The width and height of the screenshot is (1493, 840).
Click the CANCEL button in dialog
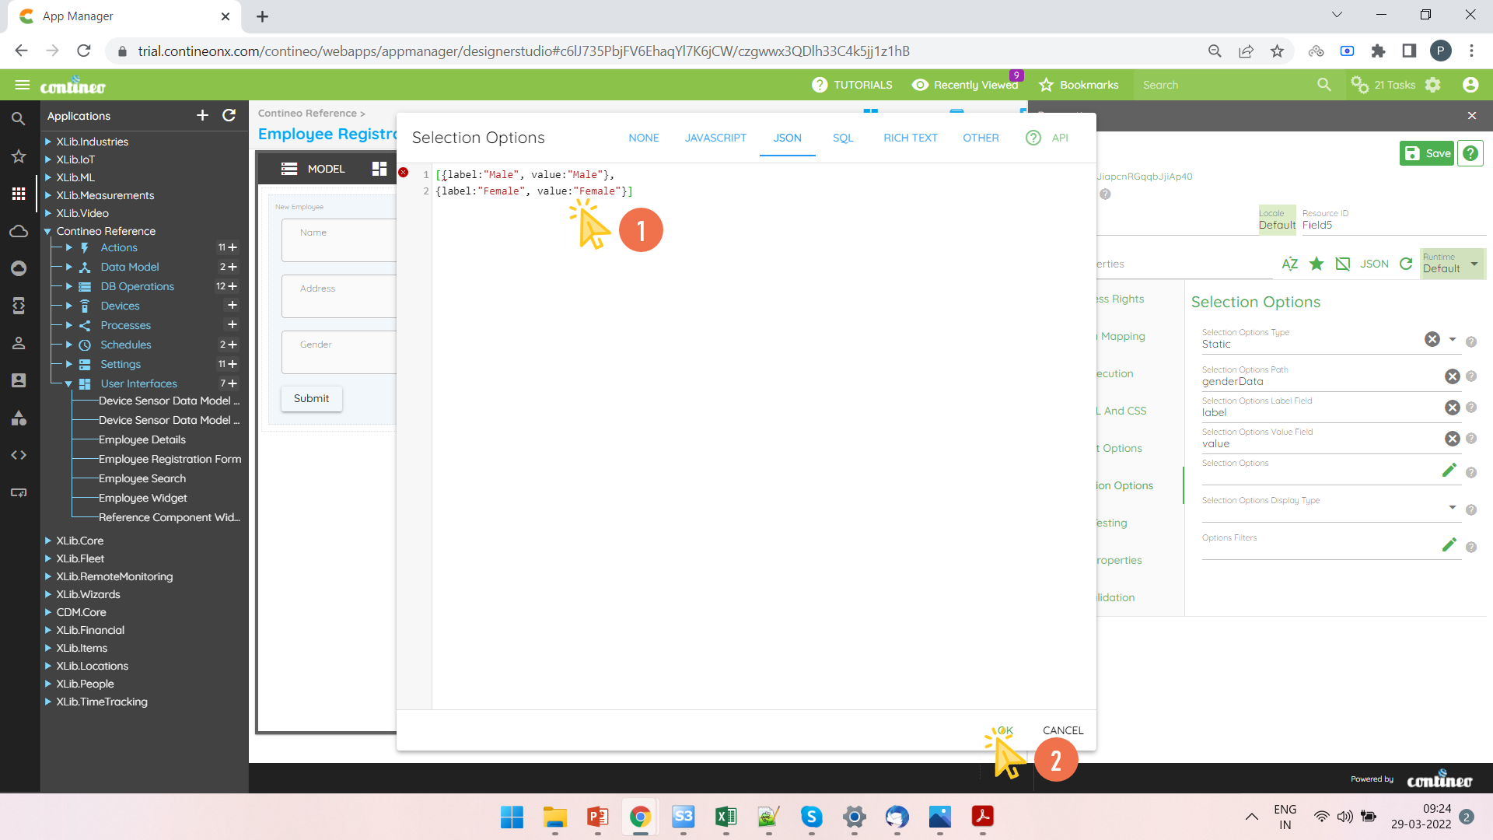pyautogui.click(x=1062, y=730)
